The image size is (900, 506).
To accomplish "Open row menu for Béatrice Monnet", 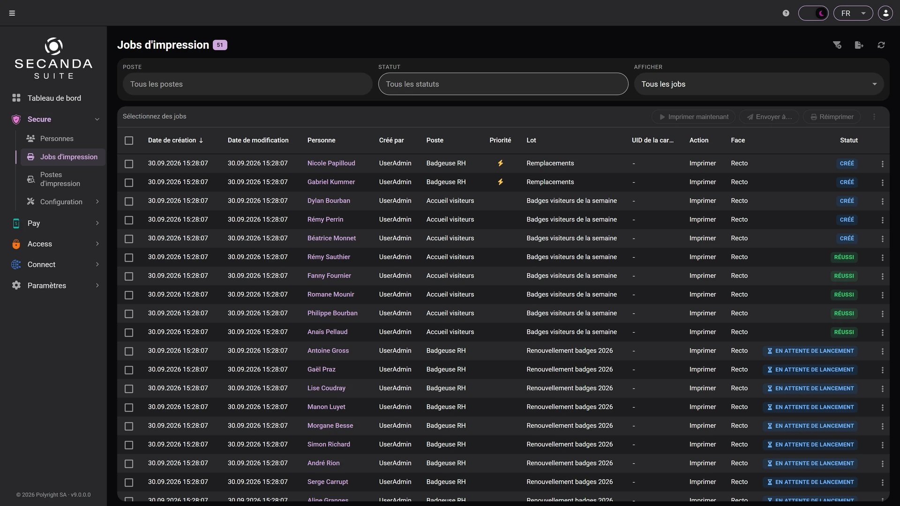I will click(882, 239).
